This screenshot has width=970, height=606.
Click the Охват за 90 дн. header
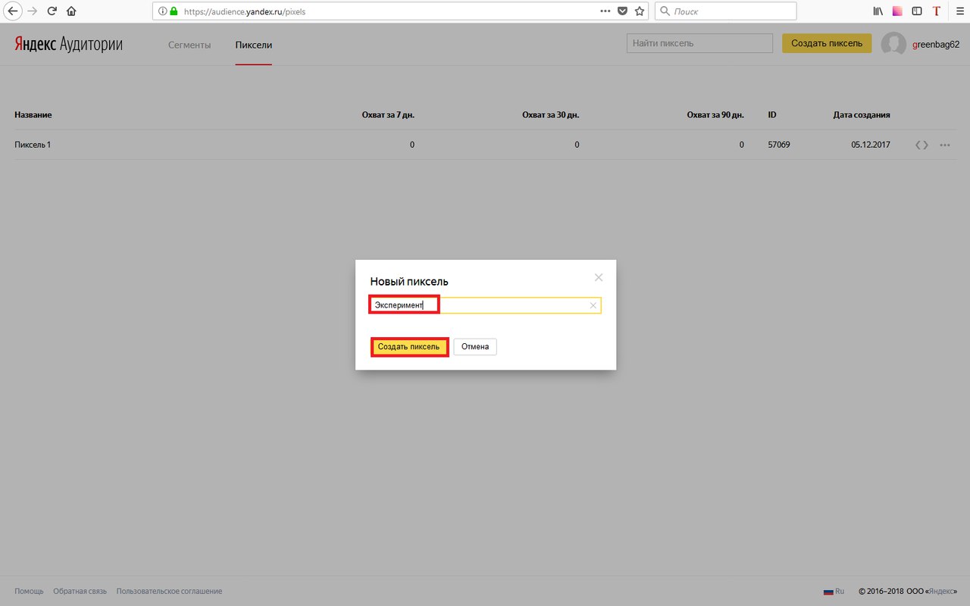(715, 115)
